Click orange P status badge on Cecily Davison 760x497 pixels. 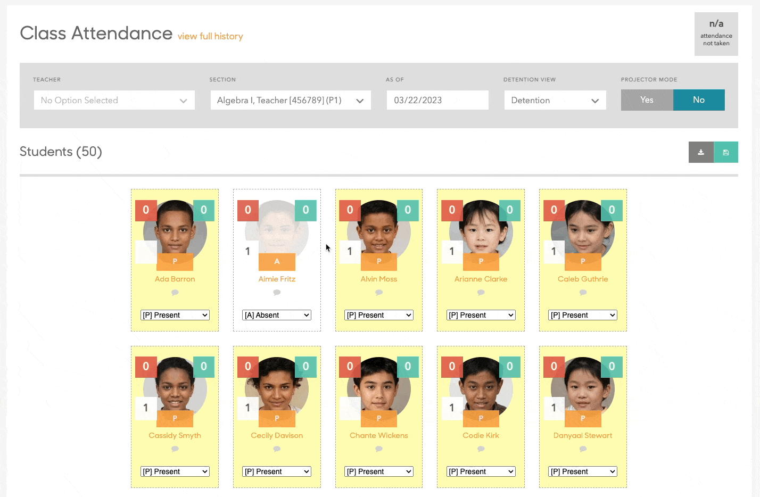coord(277,418)
